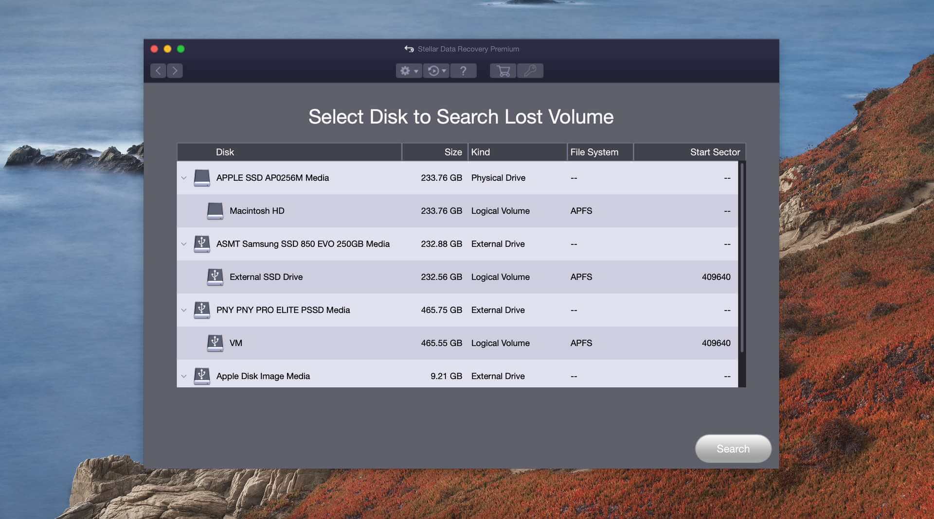934x519 pixels.
Task: Click the Apple Disk Image Media icon
Action: click(202, 376)
